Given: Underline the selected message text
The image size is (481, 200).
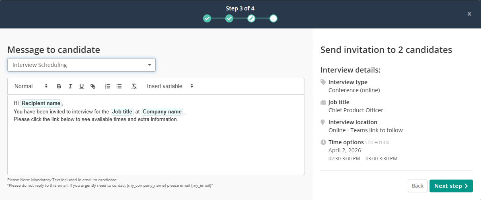Looking at the screenshot, I should [82, 86].
